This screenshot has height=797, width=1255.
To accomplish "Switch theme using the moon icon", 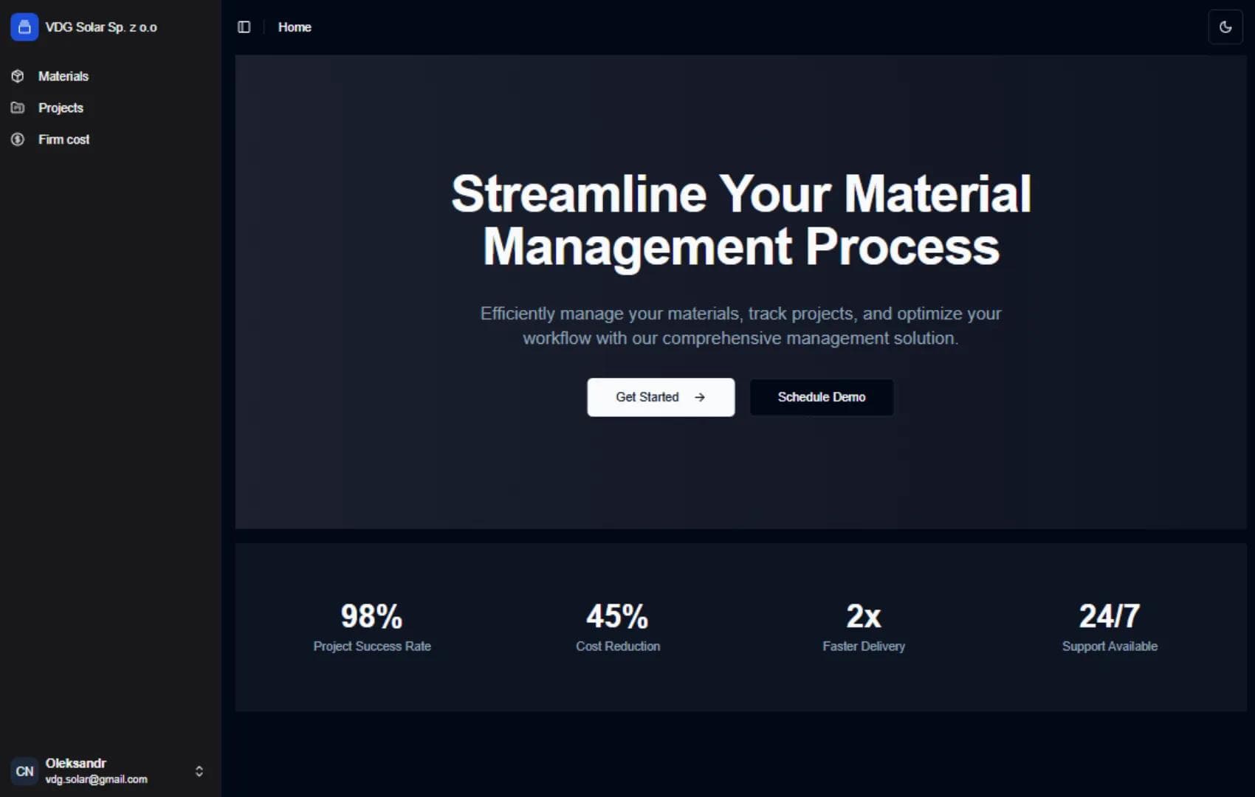I will (1225, 27).
